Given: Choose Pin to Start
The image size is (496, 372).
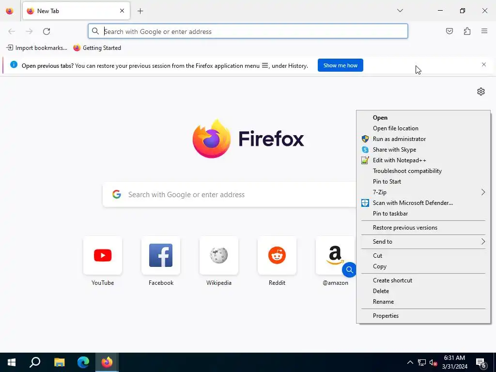Looking at the screenshot, I should point(423,182).
